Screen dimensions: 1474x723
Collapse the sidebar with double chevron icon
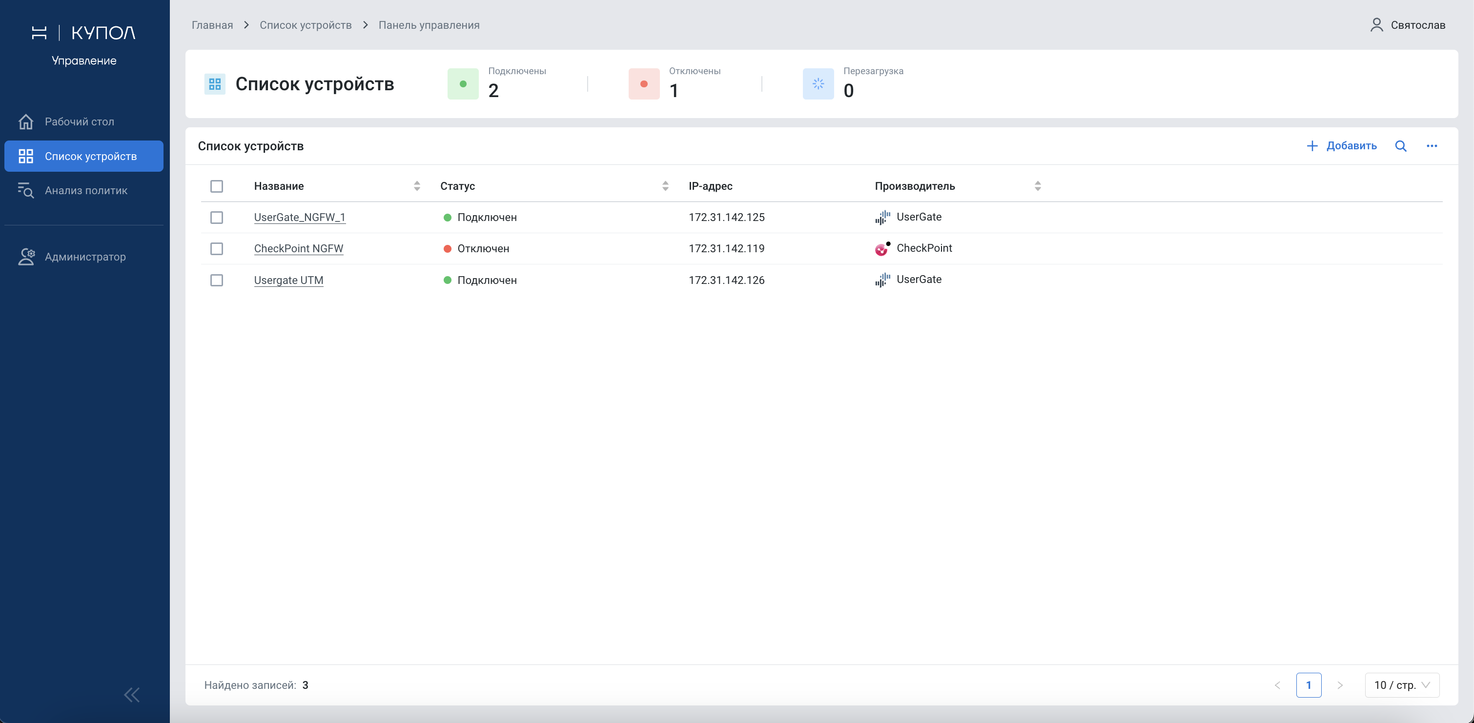click(132, 695)
